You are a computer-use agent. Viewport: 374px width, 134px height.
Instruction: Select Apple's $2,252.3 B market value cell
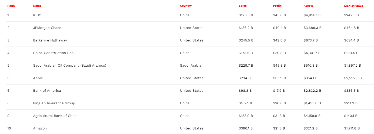click(x=353, y=78)
